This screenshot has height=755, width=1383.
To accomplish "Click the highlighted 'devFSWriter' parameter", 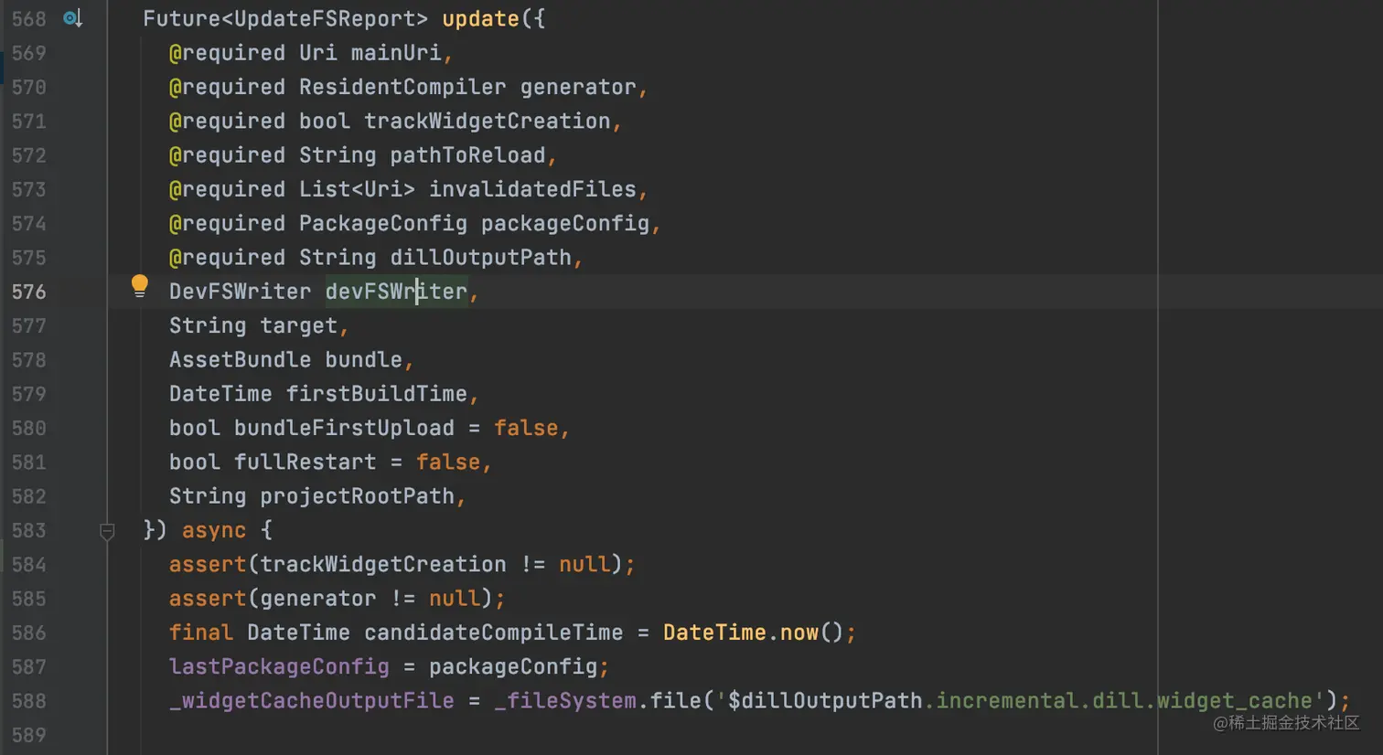I will [396, 292].
